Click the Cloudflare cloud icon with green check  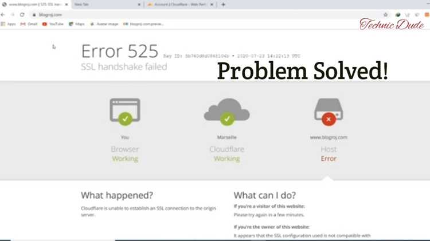[x=227, y=112]
